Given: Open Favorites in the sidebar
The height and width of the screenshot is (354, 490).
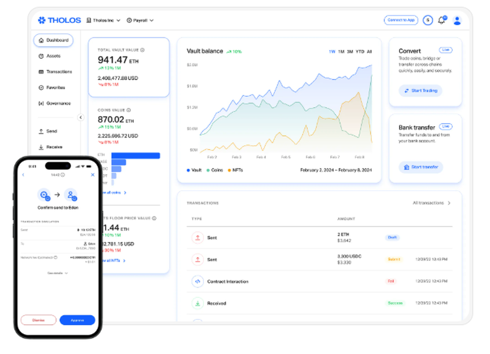Looking at the screenshot, I should [51, 88].
